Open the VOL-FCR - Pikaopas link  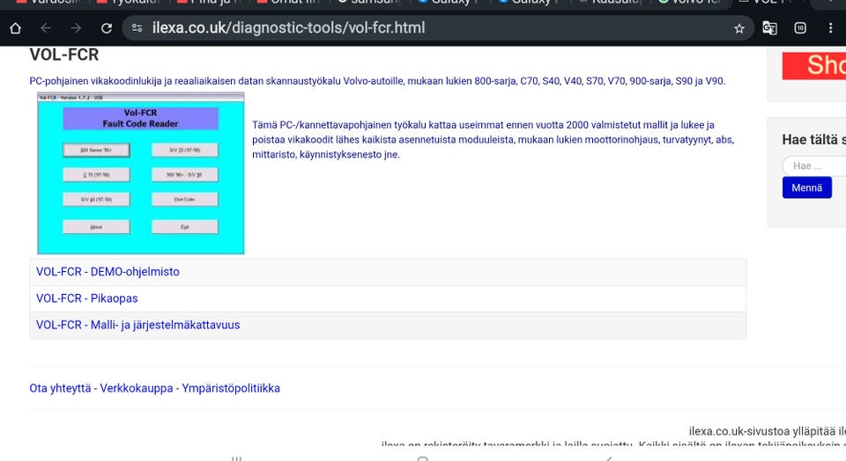click(x=87, y=298)
